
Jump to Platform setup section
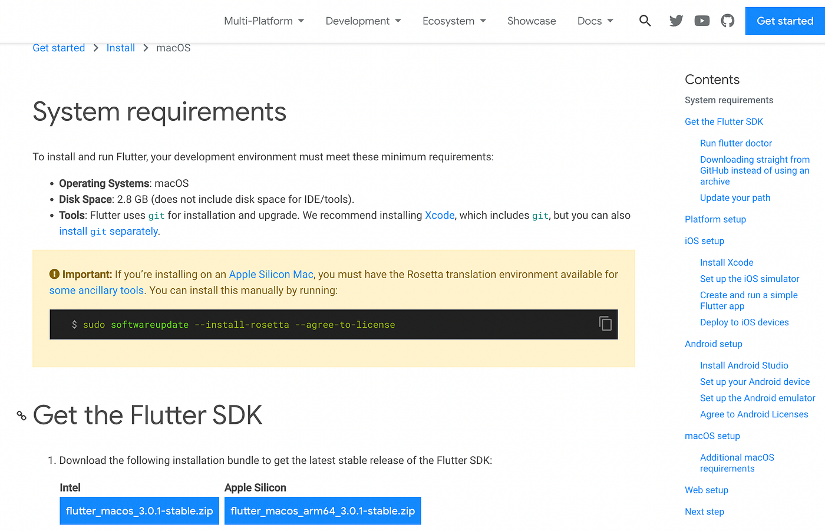[715, 219]
